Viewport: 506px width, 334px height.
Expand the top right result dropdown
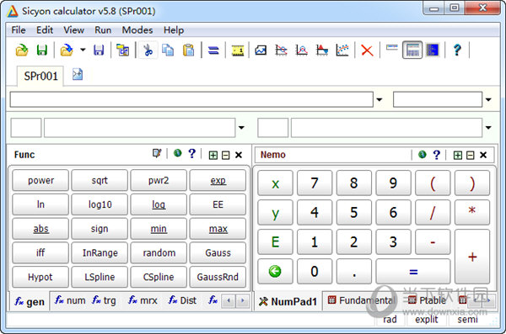488,100
